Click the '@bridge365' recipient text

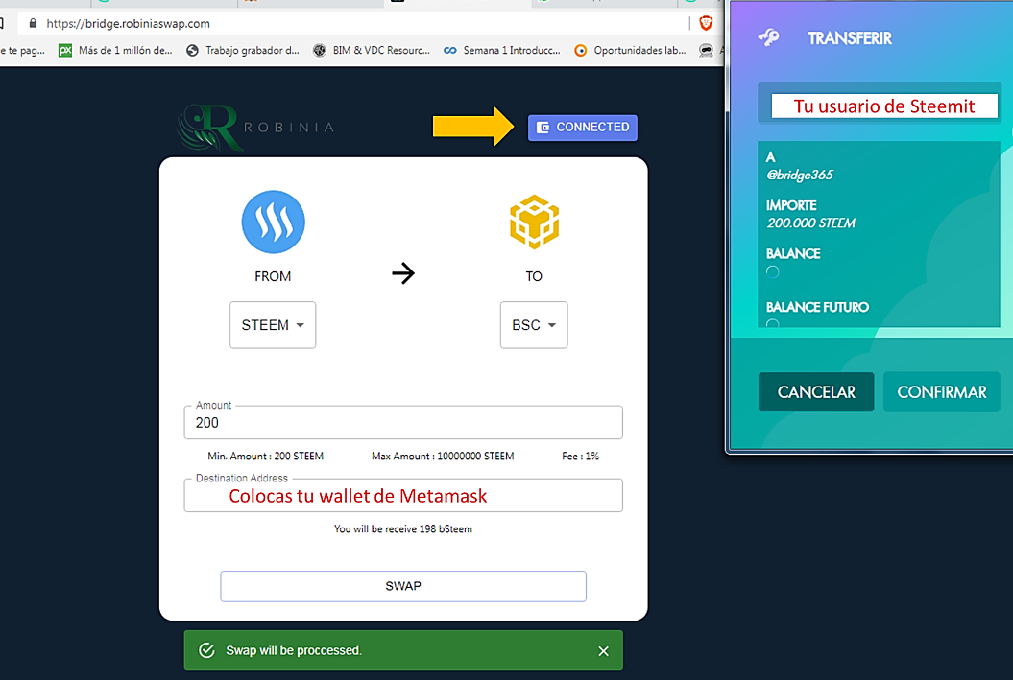point(799,175)
